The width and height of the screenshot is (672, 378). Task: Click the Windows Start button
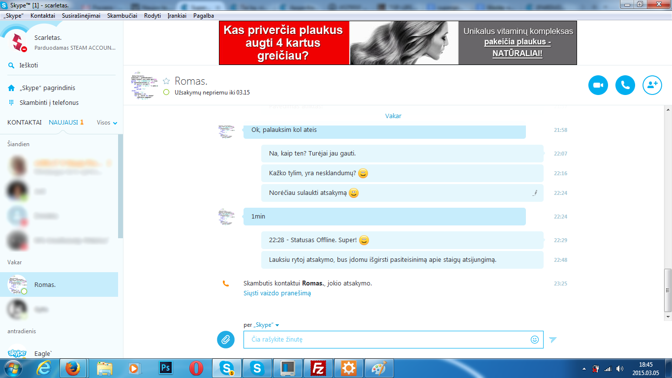[x=13, y=368]
